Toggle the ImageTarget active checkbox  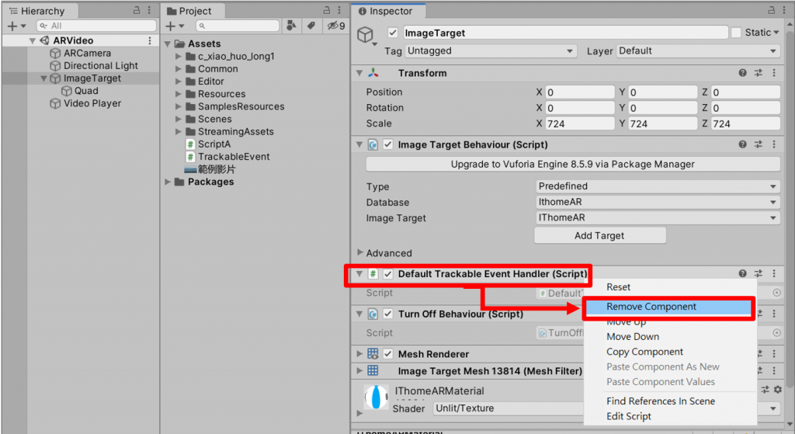392,33
